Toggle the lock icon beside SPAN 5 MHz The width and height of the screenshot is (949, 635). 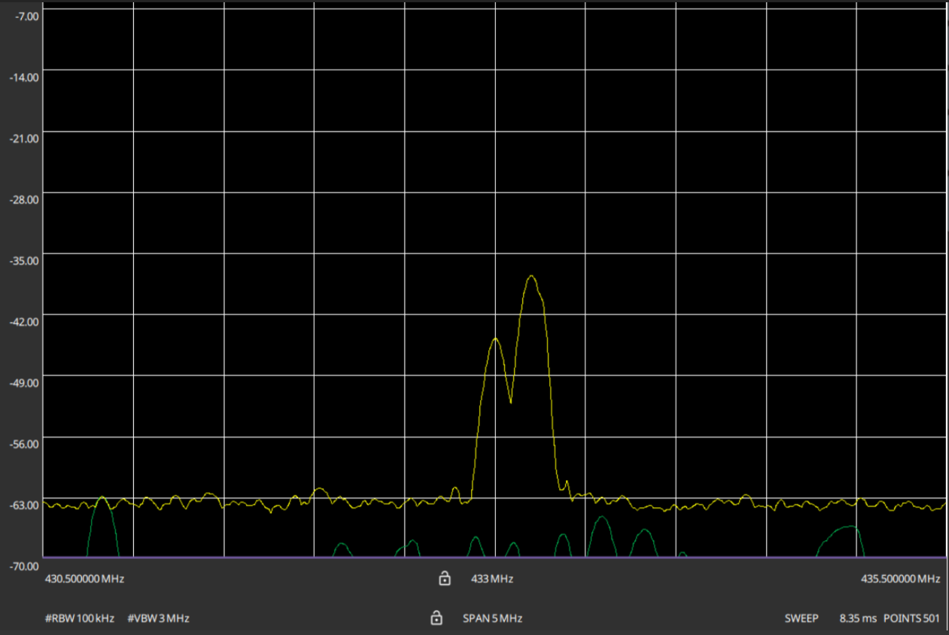[x=436, y=618]
